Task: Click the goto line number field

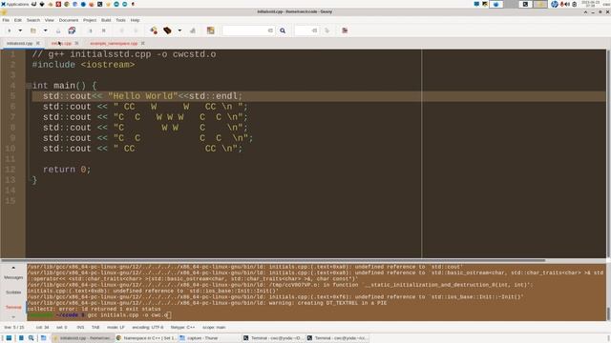Action: click(305, 30)
